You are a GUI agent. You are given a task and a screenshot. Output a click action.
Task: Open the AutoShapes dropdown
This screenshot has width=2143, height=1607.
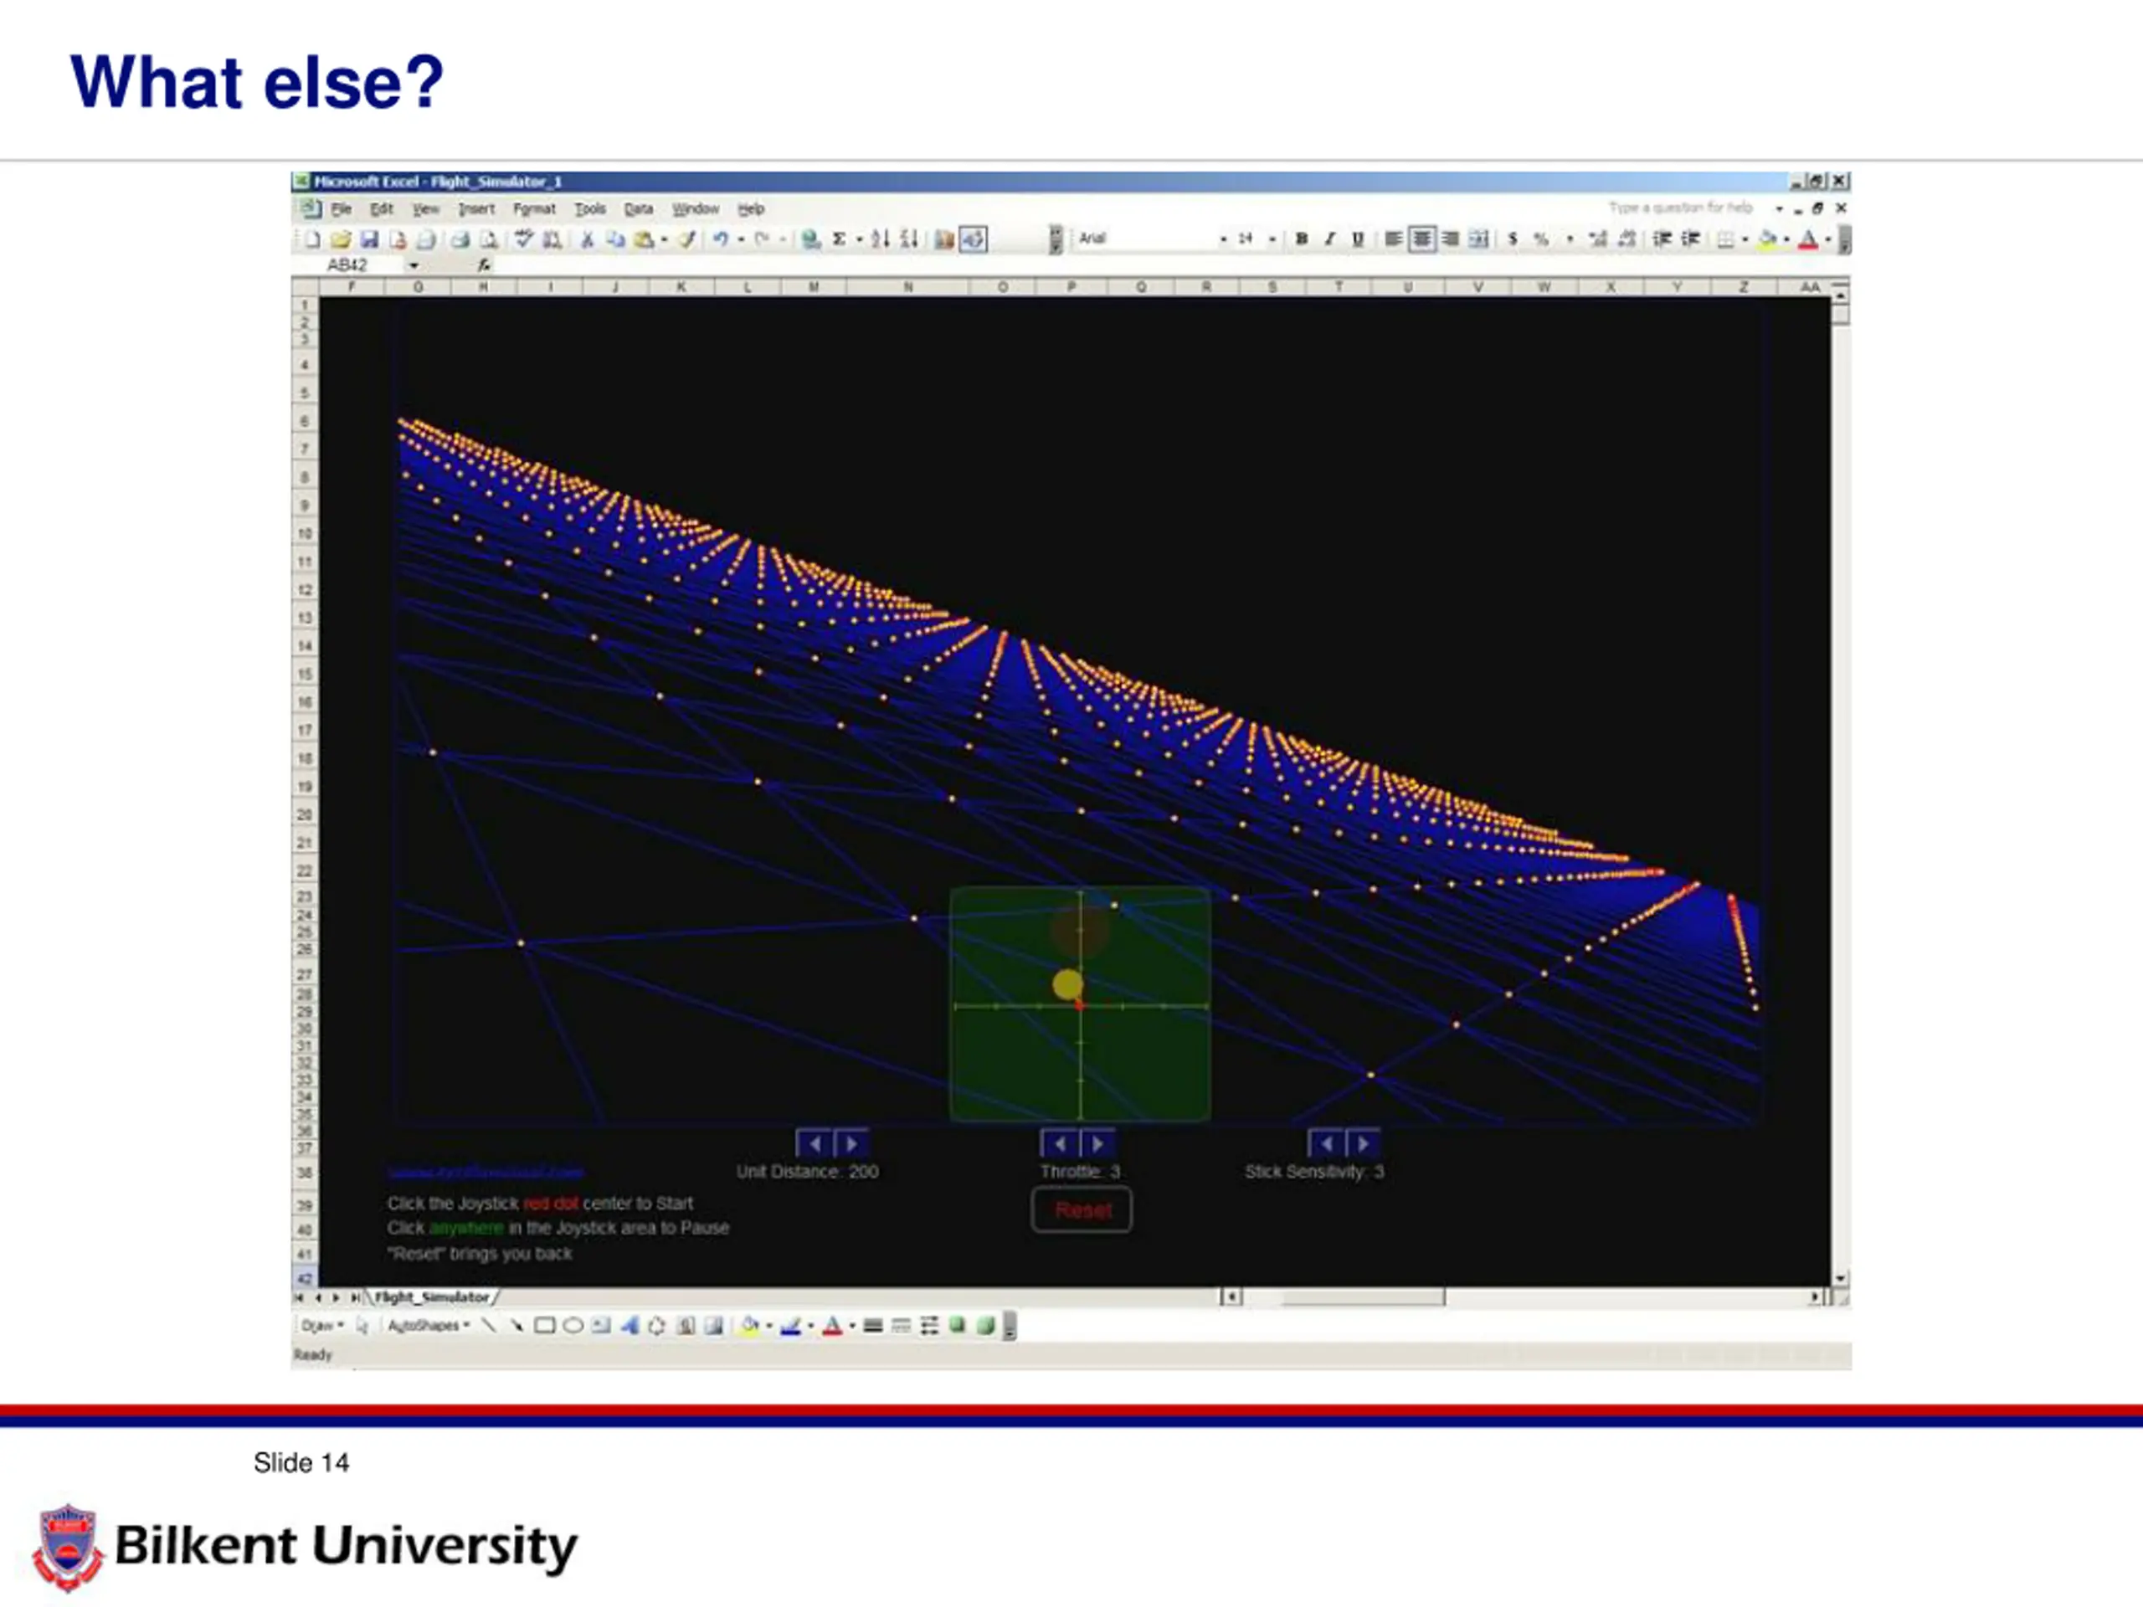click(429, 1325)
